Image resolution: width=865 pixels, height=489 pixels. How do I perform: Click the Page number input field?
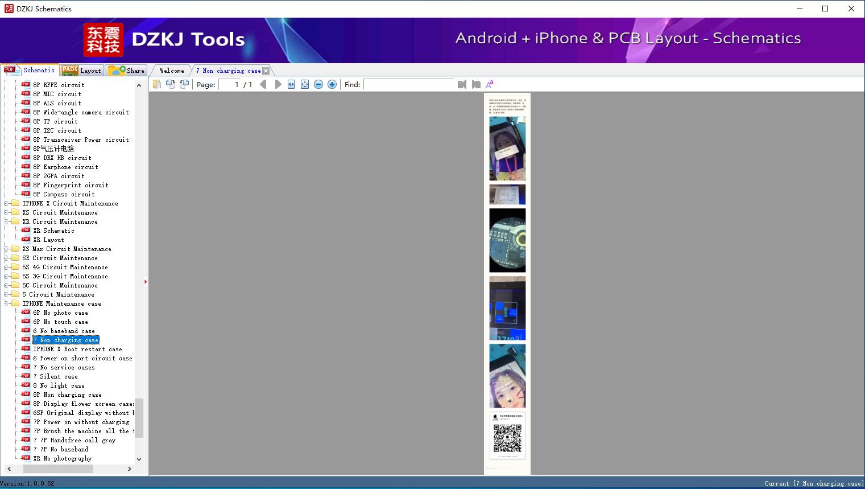pyautogui.click(x=230, y=84)
